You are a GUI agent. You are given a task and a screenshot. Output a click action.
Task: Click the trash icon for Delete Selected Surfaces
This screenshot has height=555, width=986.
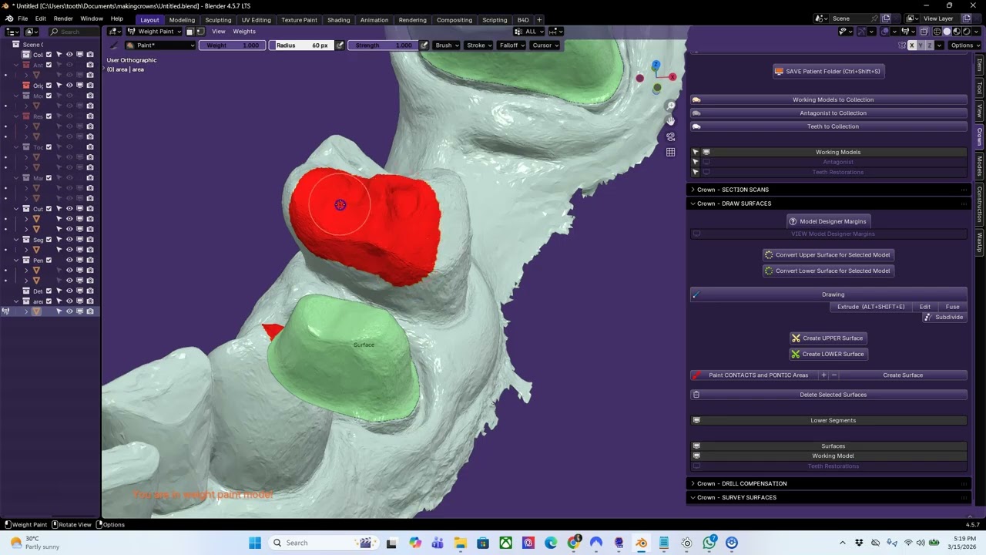(x=696, y=395)
